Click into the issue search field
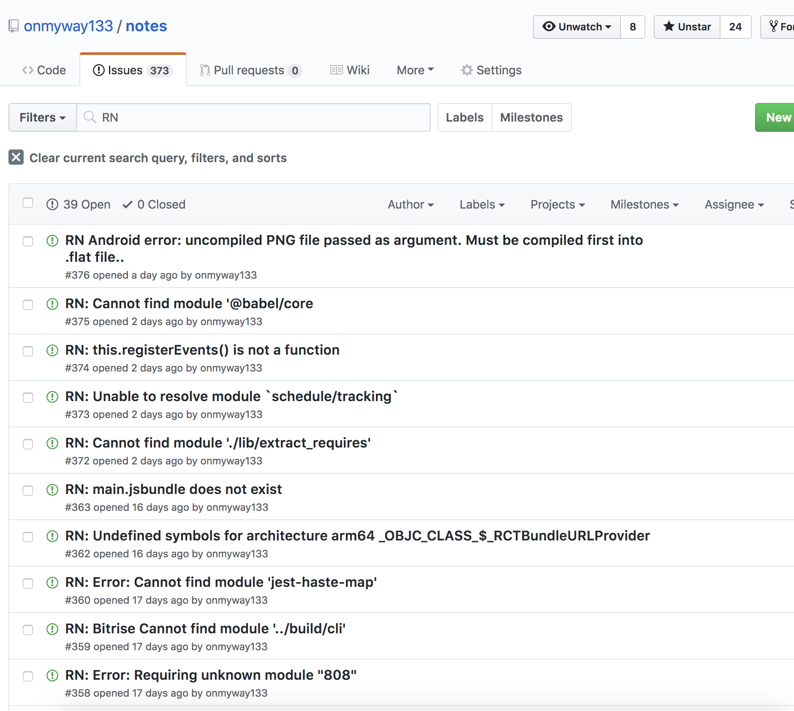Image resolution: width=794 pixels, height=711 pixels. 253,117
